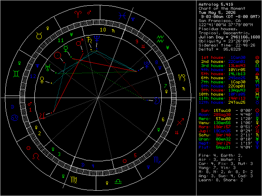Select the blue Pisces sign on the outer ring
Viewport: 262px width, 196px height.
pyautogui.click(x=122, y=16)
